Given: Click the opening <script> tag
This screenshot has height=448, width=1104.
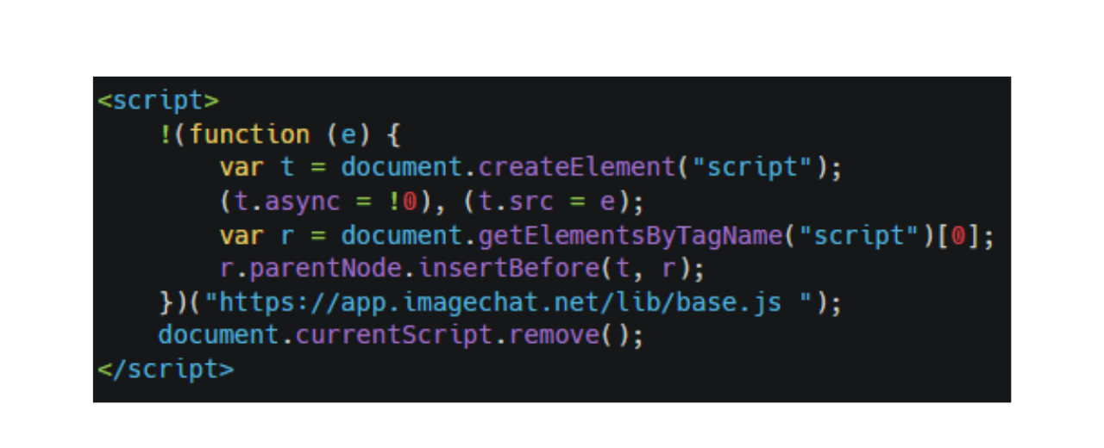Looking at the screenshot, I should (158, 100).
